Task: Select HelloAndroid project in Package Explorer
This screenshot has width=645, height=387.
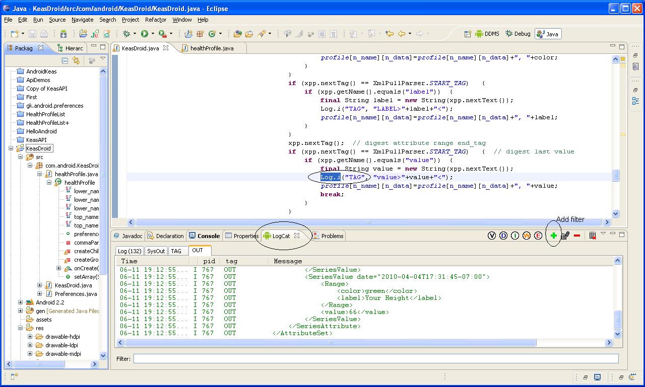Action: [x=41, y=131]
